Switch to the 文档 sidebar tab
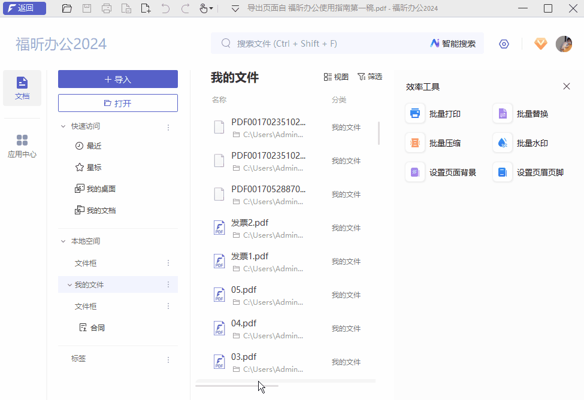The height and width of the screenshot is (400, 584). tap(22, 87)
